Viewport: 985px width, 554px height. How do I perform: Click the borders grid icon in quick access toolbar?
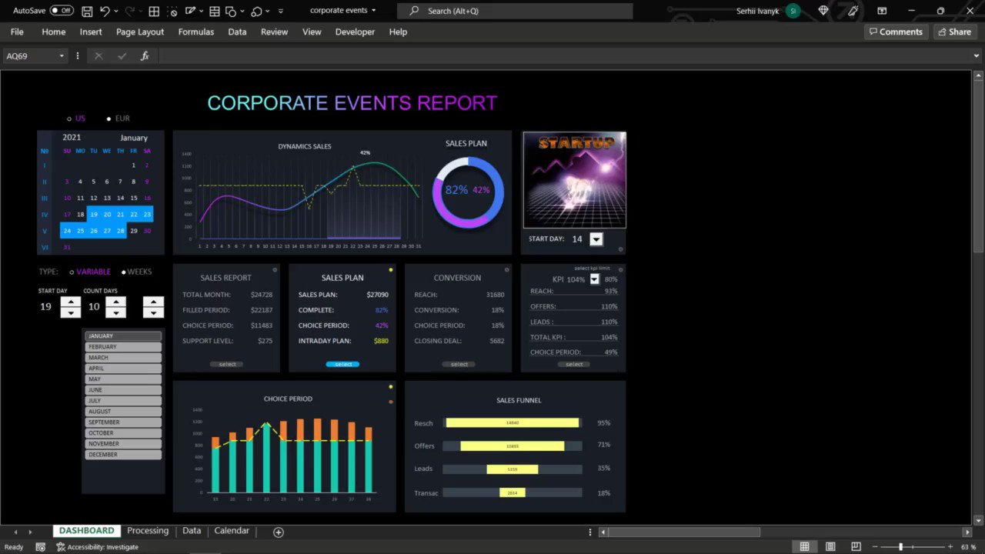pos(155,11)
